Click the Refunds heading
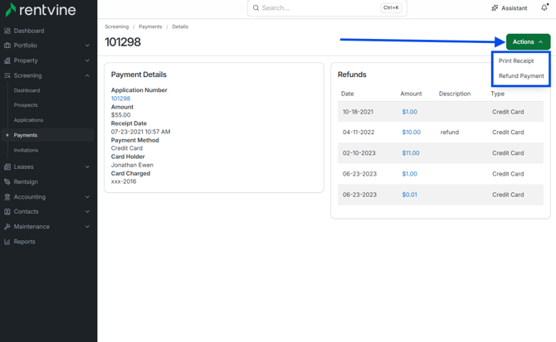 (352, 75)
